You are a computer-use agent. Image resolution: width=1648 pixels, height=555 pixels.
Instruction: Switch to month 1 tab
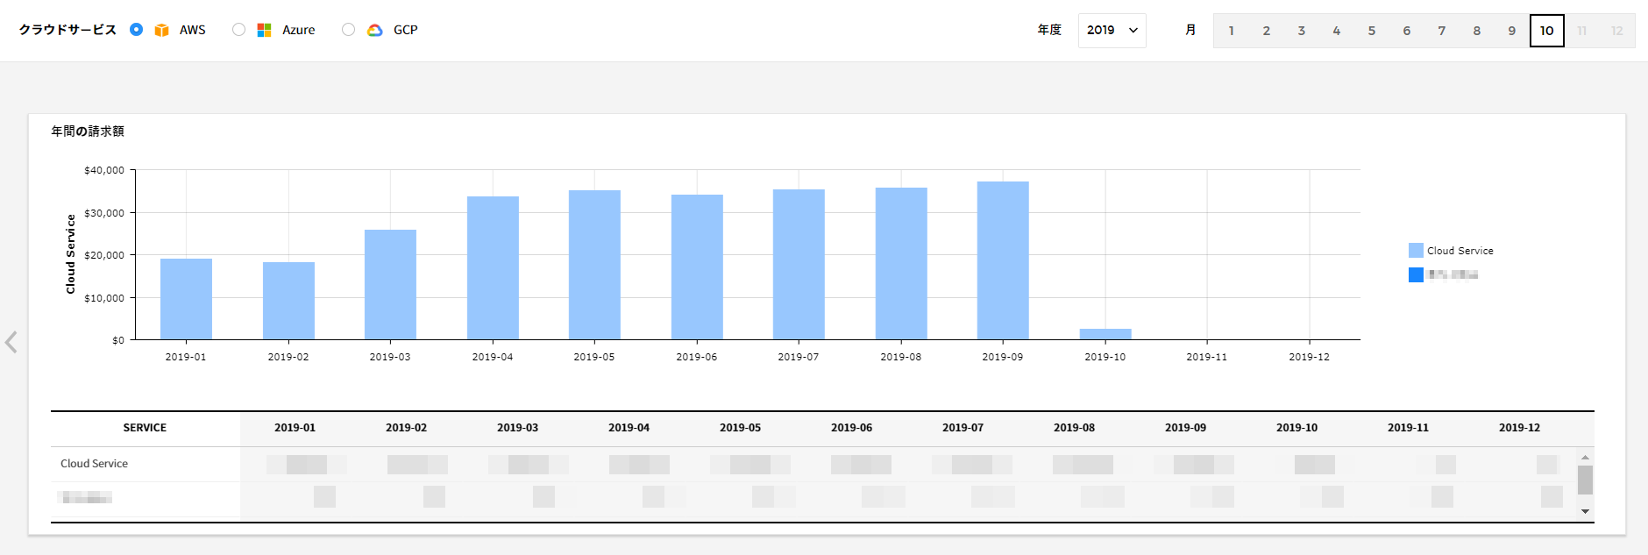coord(1231,31)
